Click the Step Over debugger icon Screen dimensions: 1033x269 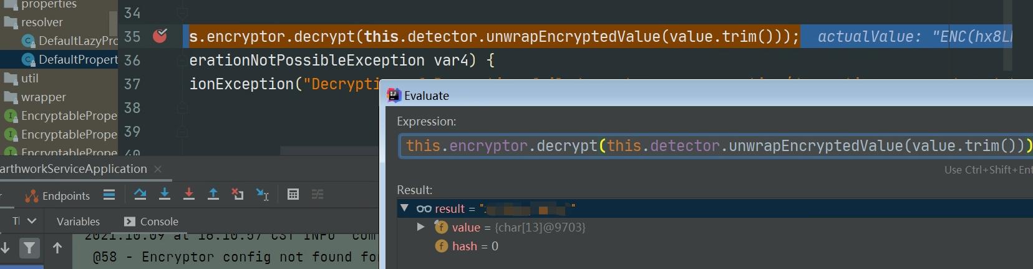click(140, 195)
